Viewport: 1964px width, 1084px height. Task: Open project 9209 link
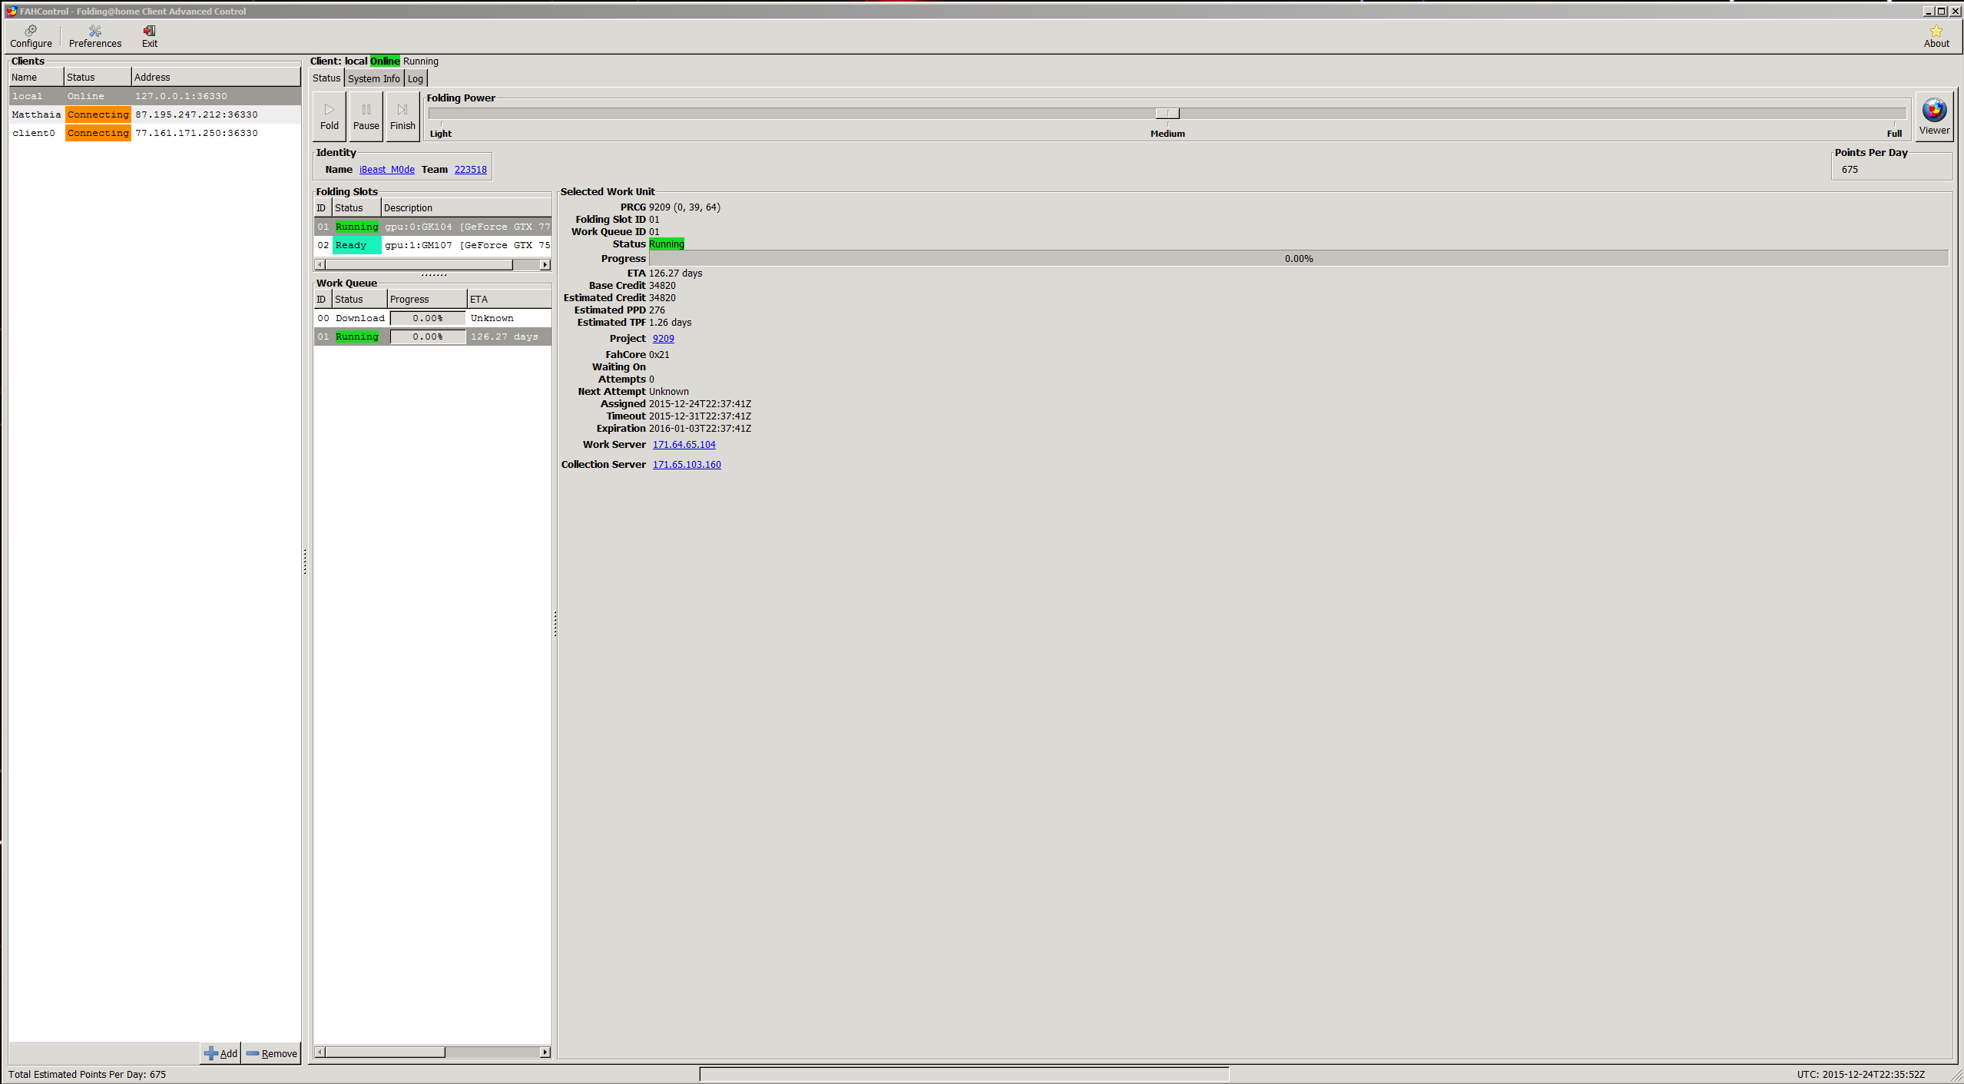click(663, 339)
